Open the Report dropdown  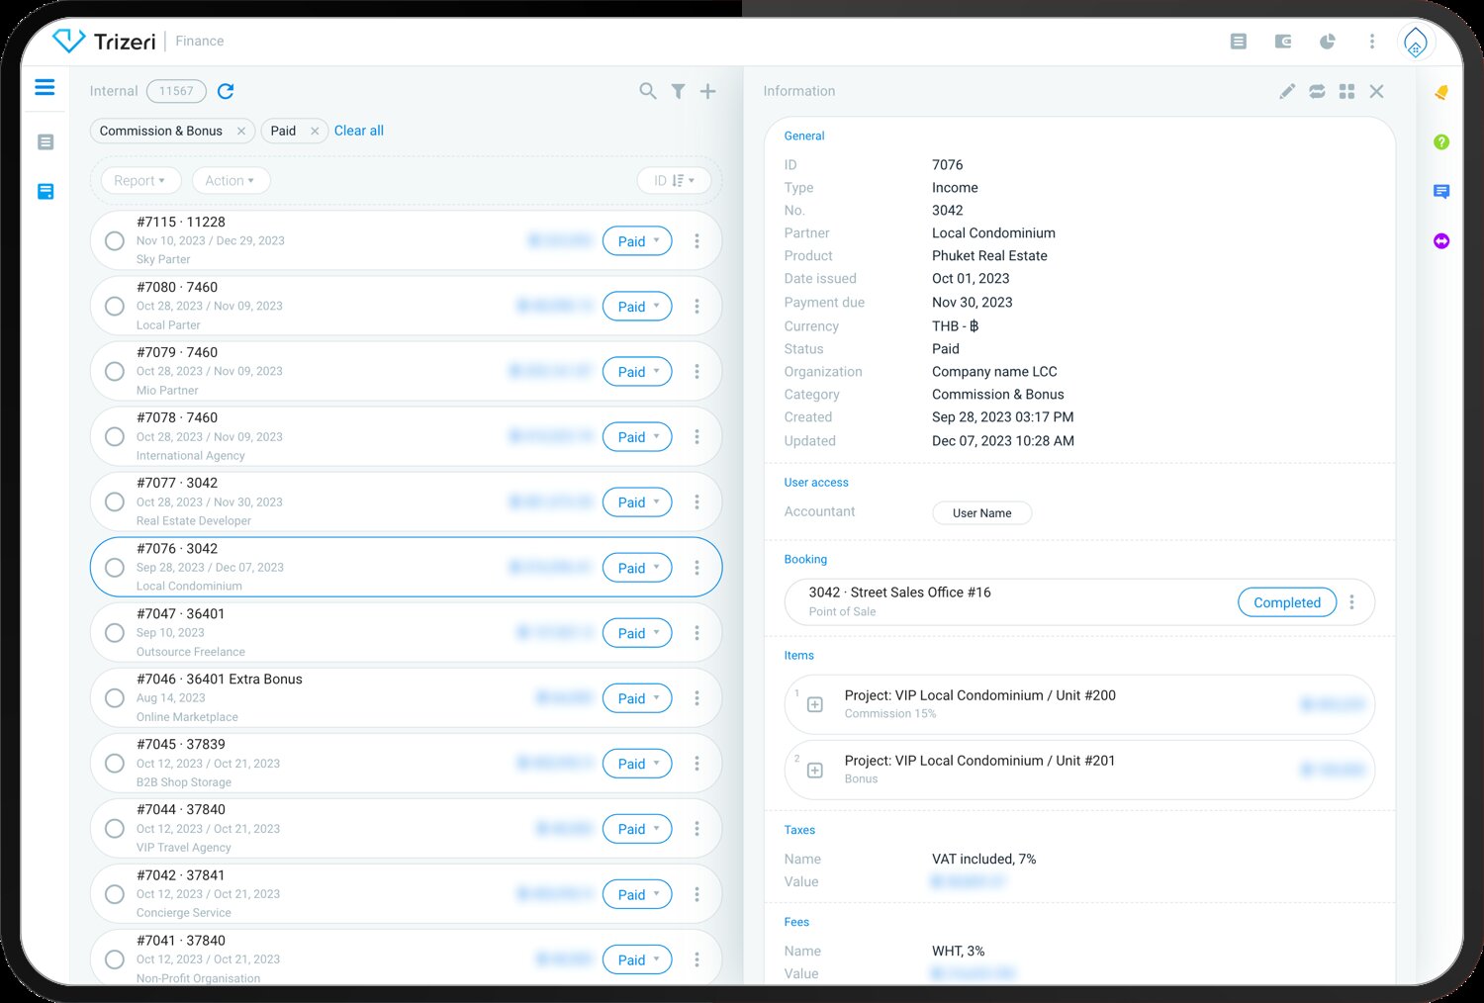click(139, 181)
